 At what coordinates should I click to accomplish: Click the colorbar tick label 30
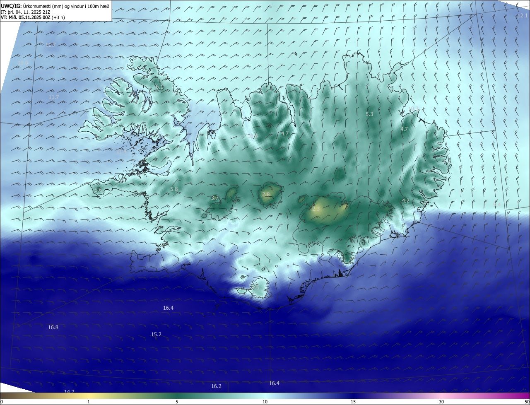click(x=441, y=402)
